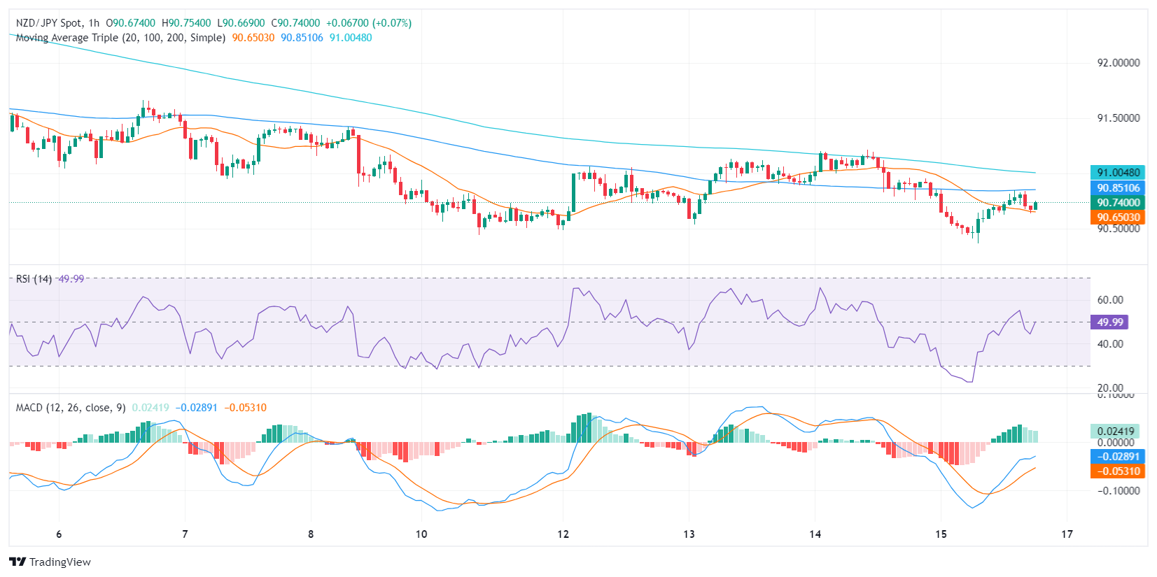
Task: Click the 91.50000 price scale label
Action: click(x=1118, y=118)
